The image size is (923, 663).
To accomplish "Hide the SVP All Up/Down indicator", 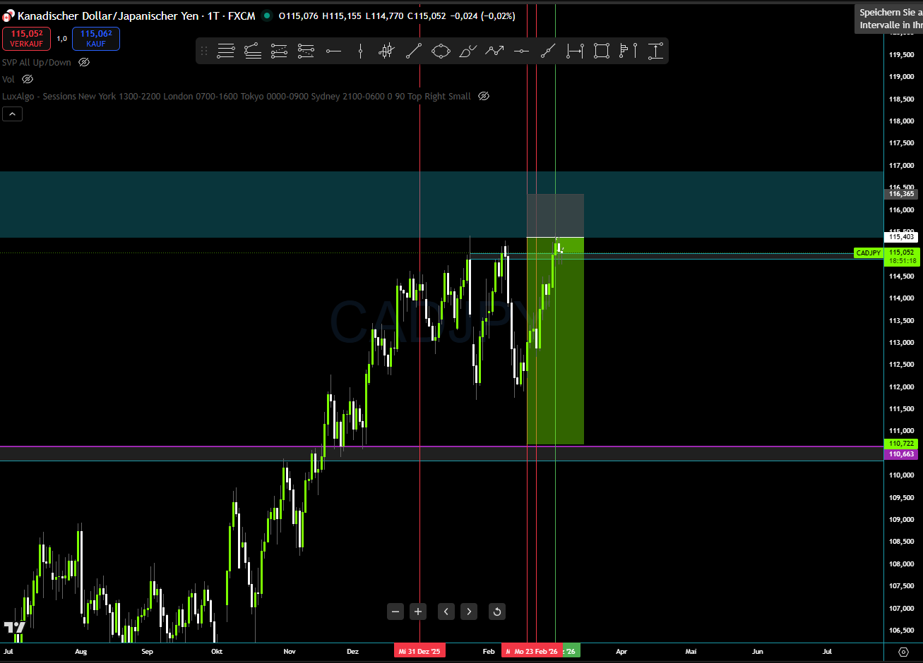I will point(83,62).
